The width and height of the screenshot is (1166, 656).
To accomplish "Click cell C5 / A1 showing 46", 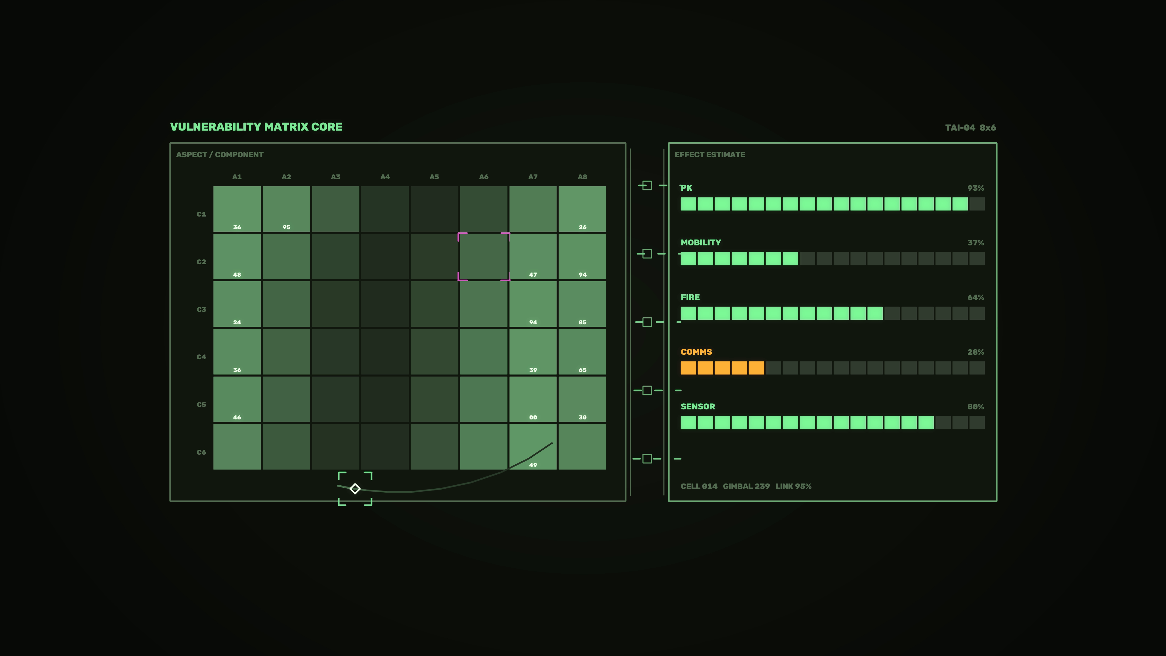I will pyautogui.click(x=237, y=399).
